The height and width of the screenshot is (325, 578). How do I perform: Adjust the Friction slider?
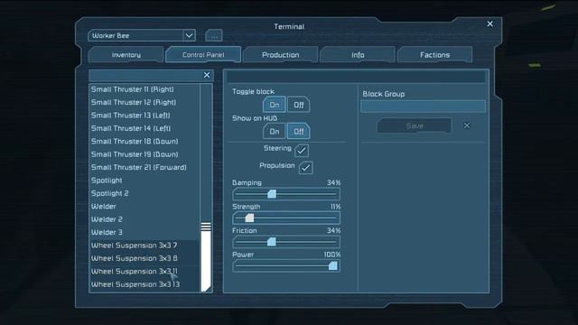pyautogui.click(x=286, y=242)
